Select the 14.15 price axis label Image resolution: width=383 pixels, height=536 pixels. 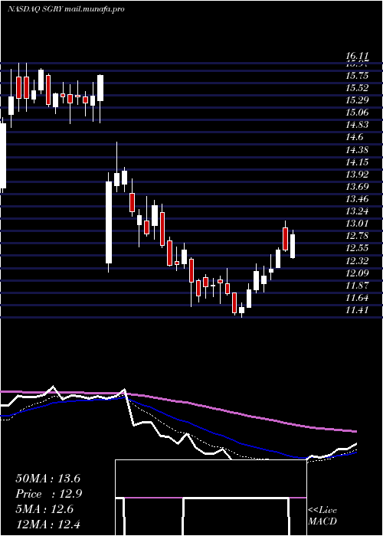point(358,162)
